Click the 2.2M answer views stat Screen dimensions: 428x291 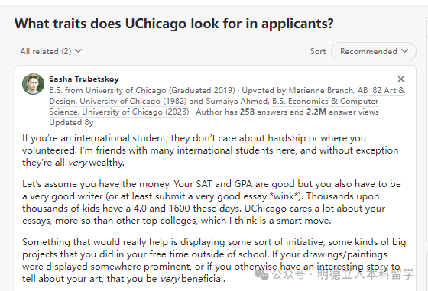342,112
